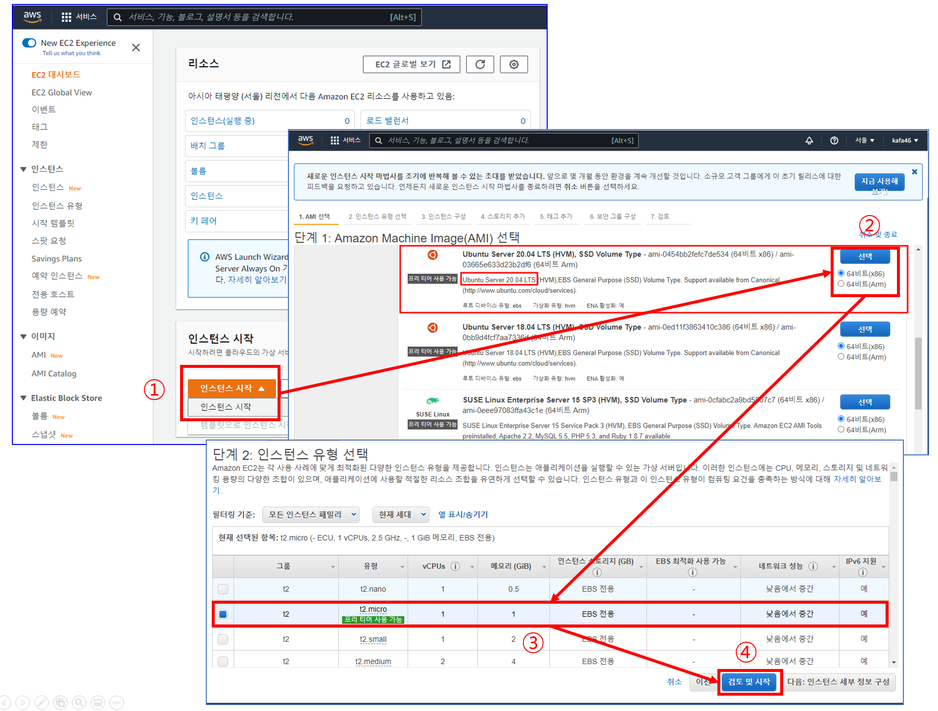Collapse the Elastic Block Store section

[23, 398]
